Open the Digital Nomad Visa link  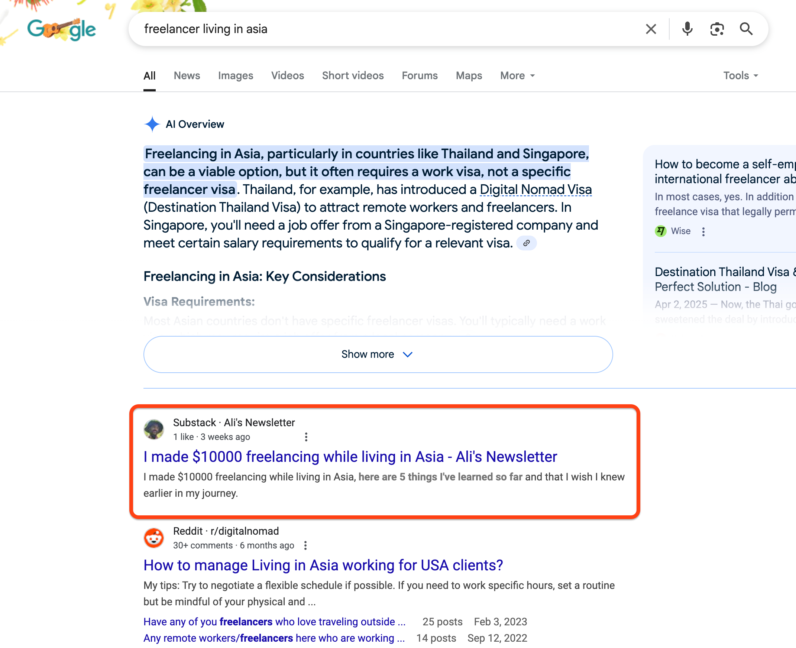coord(536,189)
